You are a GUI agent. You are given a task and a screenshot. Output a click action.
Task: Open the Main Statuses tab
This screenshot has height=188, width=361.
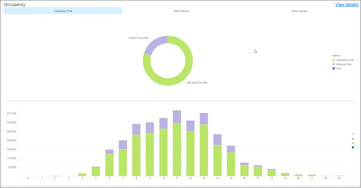[x=181, y=11]
